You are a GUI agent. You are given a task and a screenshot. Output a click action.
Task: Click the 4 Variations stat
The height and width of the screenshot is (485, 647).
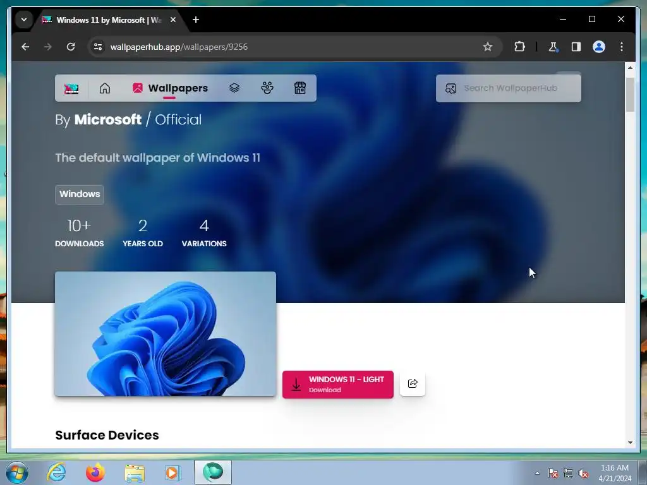[204, 232]
